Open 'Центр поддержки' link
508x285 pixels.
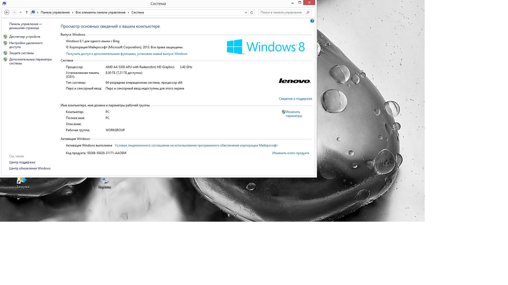pyautogui.click(x=22, y=162)
